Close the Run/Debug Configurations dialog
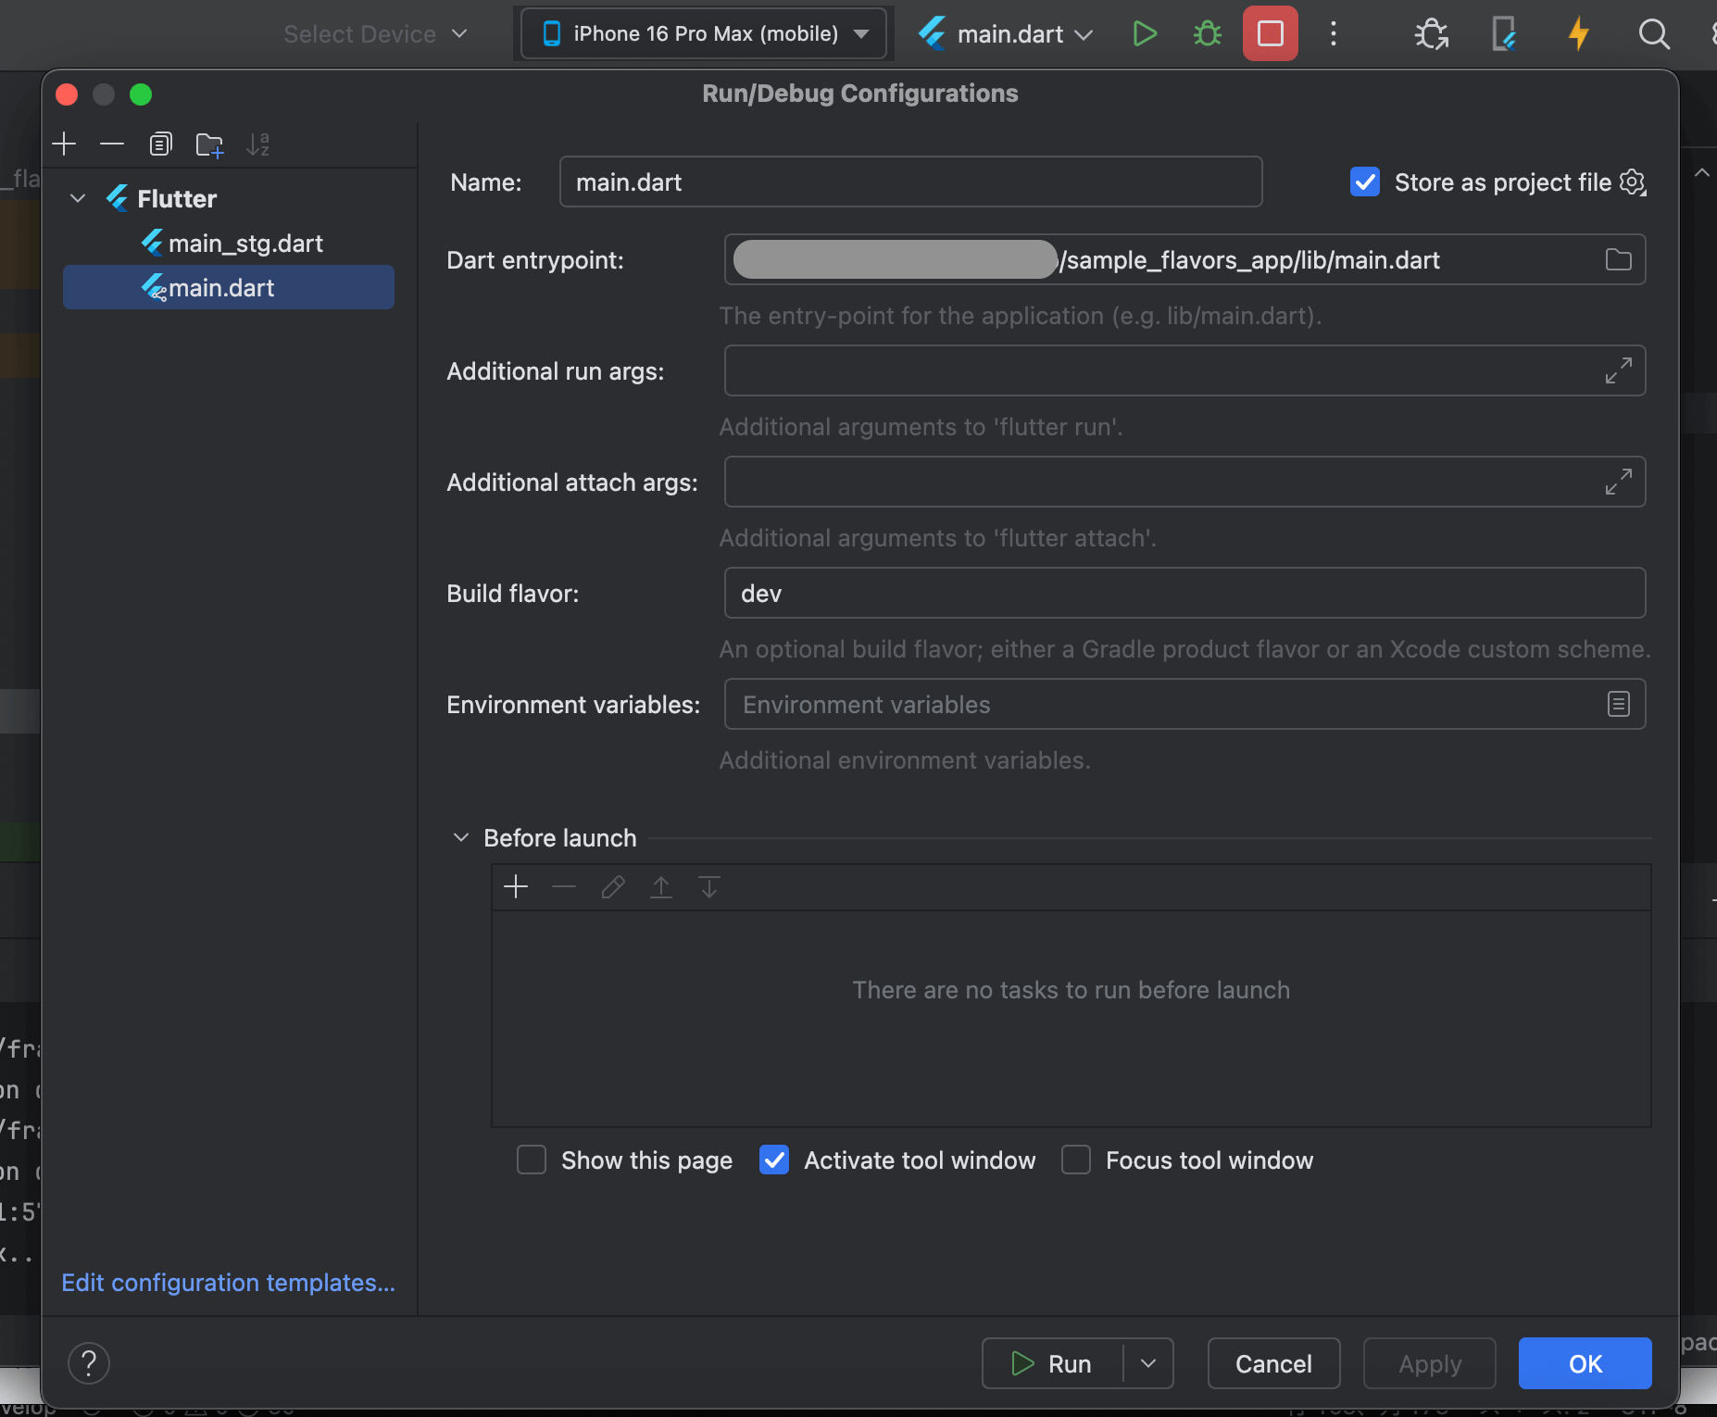This screenshot has height=1417, width=1717. [67, 94]
